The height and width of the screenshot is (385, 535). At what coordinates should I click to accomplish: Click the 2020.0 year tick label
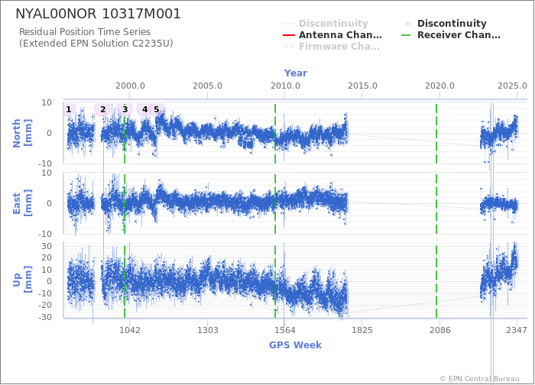point(439,86)
